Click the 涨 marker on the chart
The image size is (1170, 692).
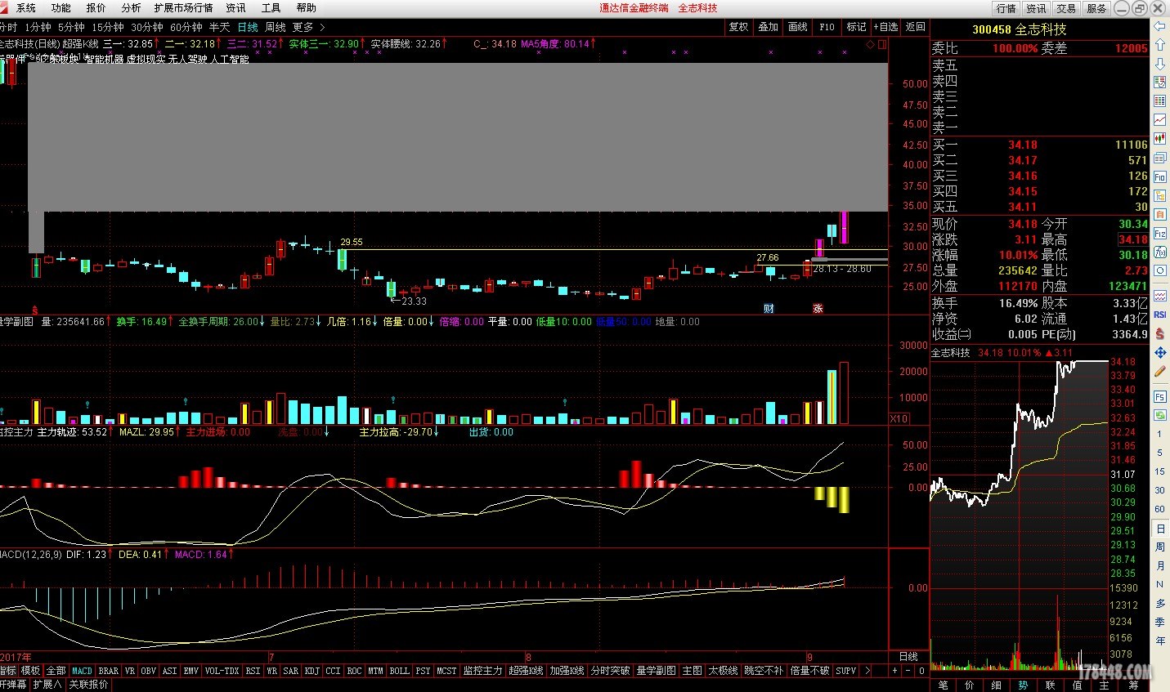tap(818, 308)
